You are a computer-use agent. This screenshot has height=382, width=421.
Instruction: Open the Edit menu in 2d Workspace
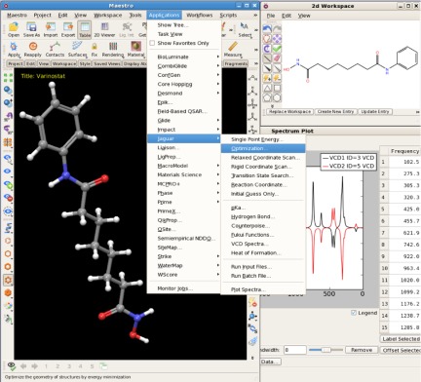[x=287, y=16]
